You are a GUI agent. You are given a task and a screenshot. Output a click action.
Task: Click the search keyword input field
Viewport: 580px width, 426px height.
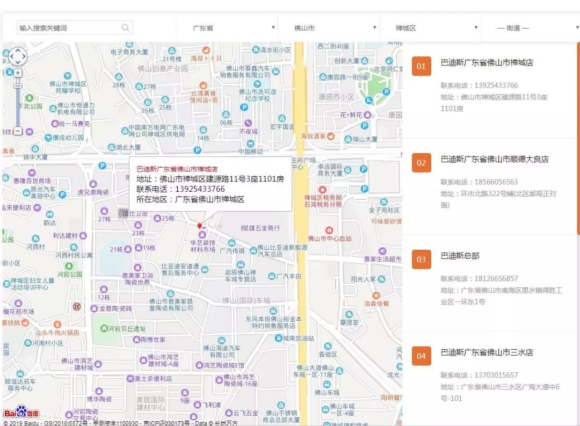(67, 28)
